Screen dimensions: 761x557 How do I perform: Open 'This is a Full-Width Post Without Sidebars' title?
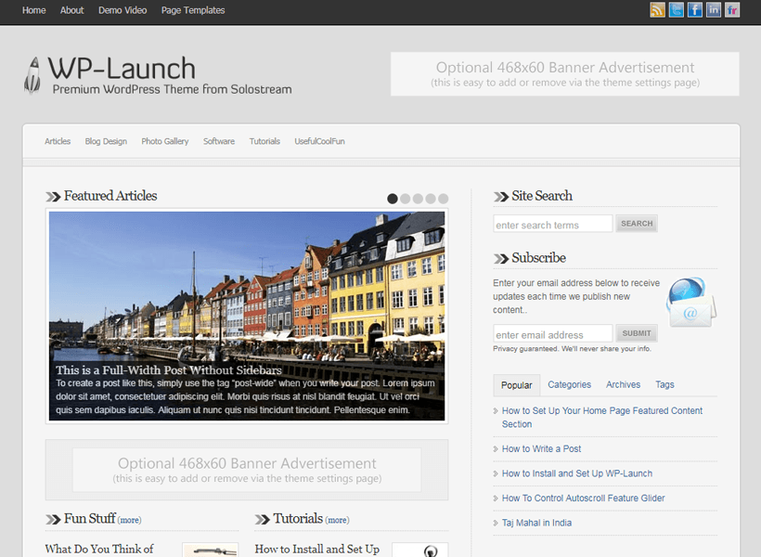[168, 370]
